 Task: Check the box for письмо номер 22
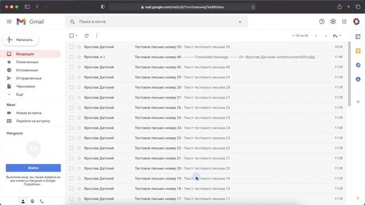pyautogui.click(x=71, y=148)
